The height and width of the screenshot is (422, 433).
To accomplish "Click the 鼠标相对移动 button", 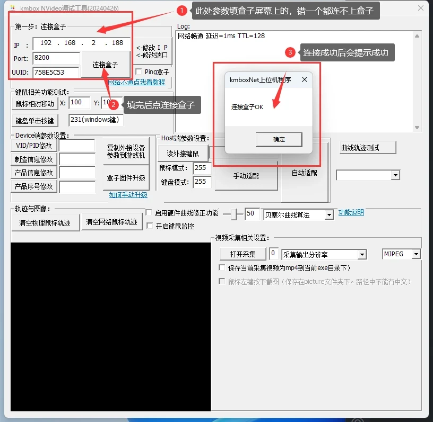I will [x=35, y=104].
